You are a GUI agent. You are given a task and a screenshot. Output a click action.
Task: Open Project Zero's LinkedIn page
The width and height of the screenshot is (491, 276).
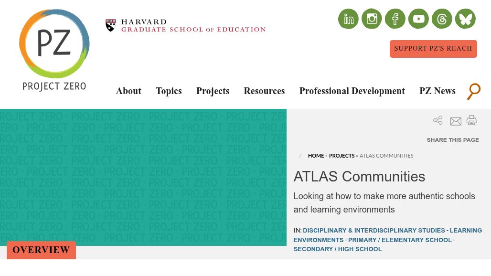pyautogui.click(x=348, y=19)
